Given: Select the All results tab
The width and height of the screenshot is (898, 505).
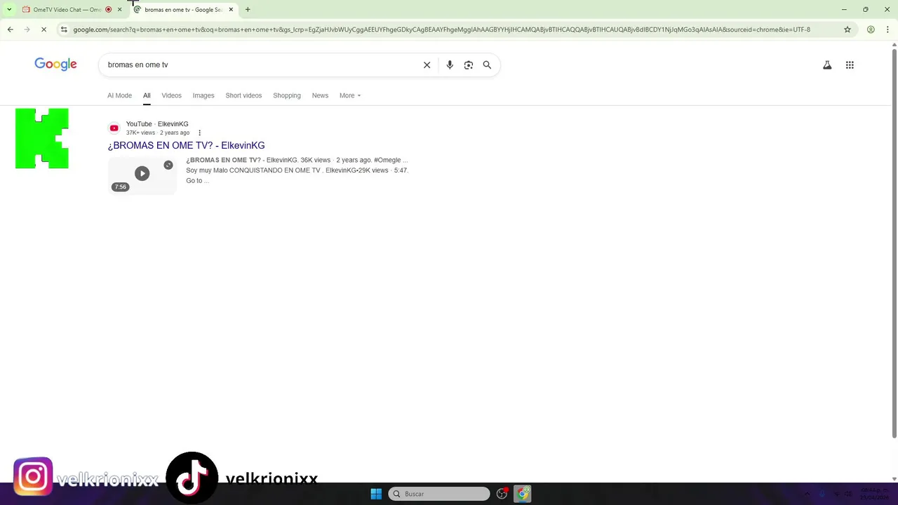Looking at the screenshot, I should tap(147, 95).
